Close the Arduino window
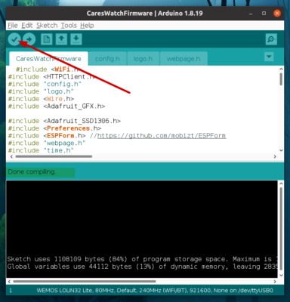The height and width of the screenshot is (302, 290). (x=277, y=14)
